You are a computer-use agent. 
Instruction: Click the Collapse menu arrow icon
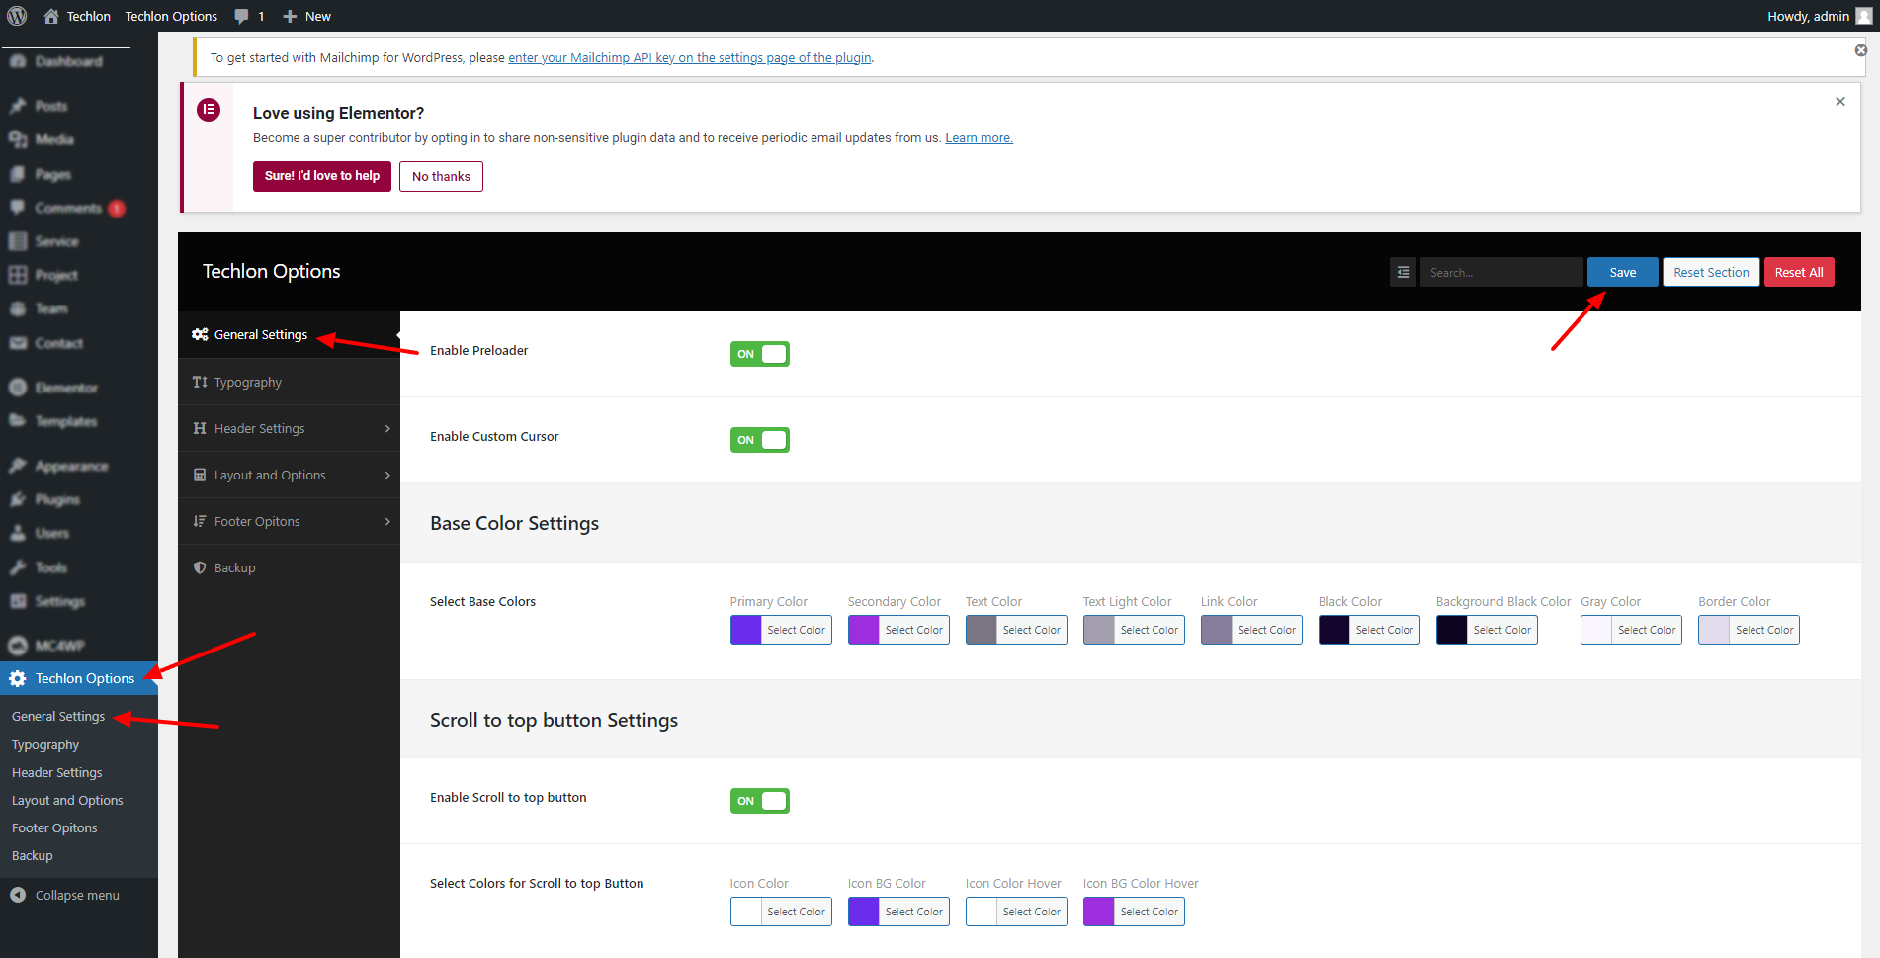coord(18,895)
